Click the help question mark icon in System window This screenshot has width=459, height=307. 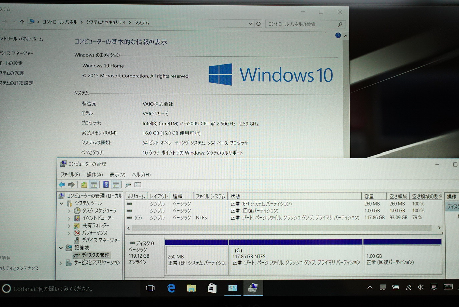coord(338,35)
